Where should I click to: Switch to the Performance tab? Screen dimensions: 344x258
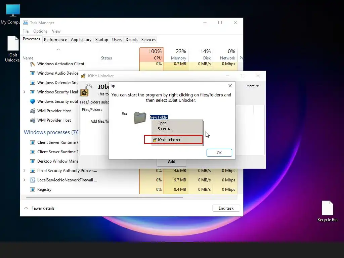55,40
